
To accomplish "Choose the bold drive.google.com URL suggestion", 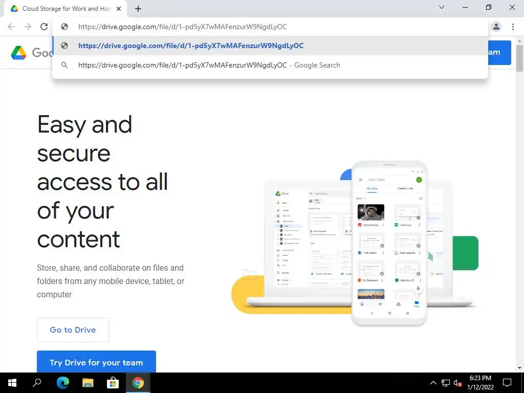I will click(x=270, y=46).
